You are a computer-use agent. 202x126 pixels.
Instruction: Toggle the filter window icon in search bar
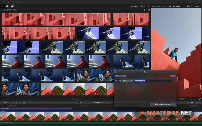tap(149, 10)
